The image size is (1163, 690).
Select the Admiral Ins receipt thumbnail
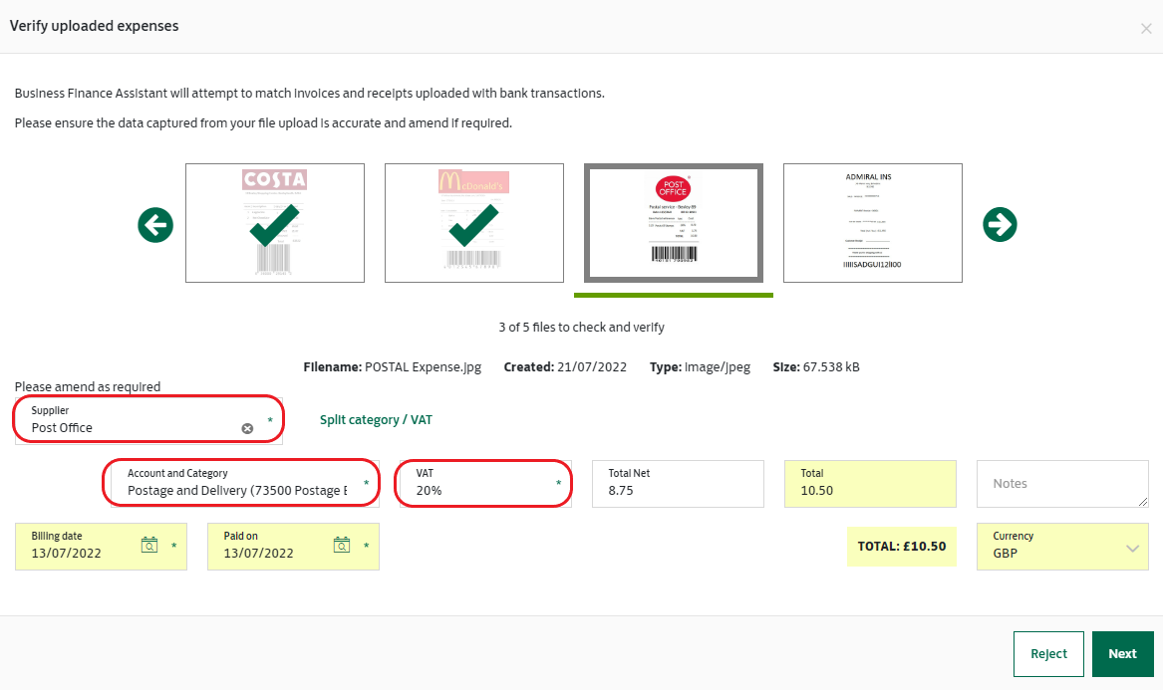[x=872, y=223]
